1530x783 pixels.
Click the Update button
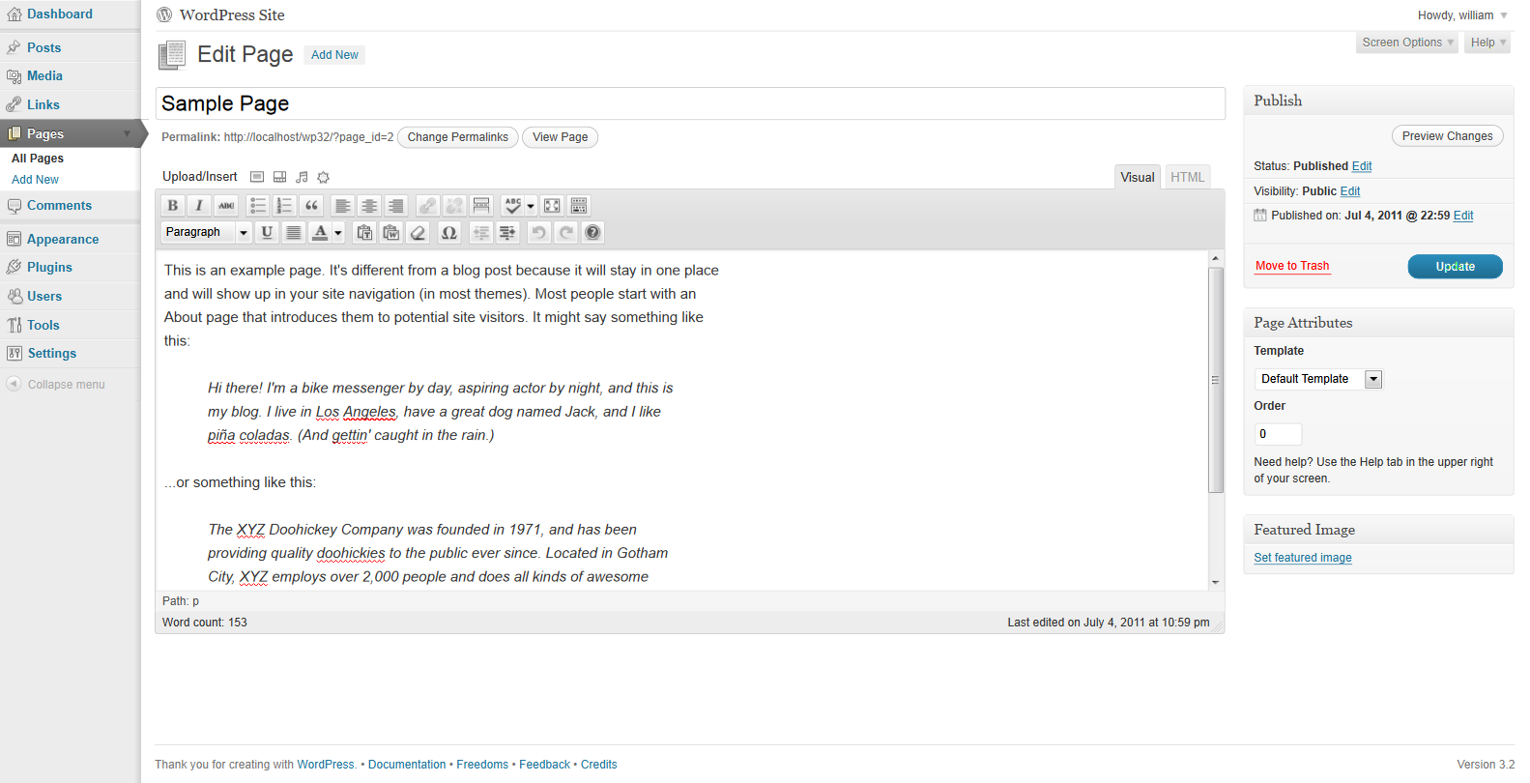click(1455, 267)
